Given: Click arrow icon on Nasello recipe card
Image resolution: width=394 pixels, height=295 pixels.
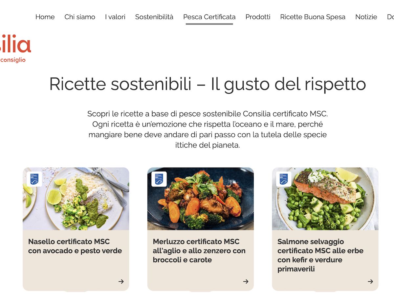Looking at the screenshot, I should (121, 281).
